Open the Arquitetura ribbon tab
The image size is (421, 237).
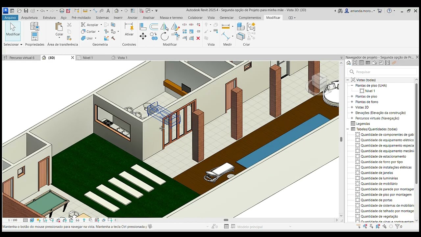tap(29, 17)
